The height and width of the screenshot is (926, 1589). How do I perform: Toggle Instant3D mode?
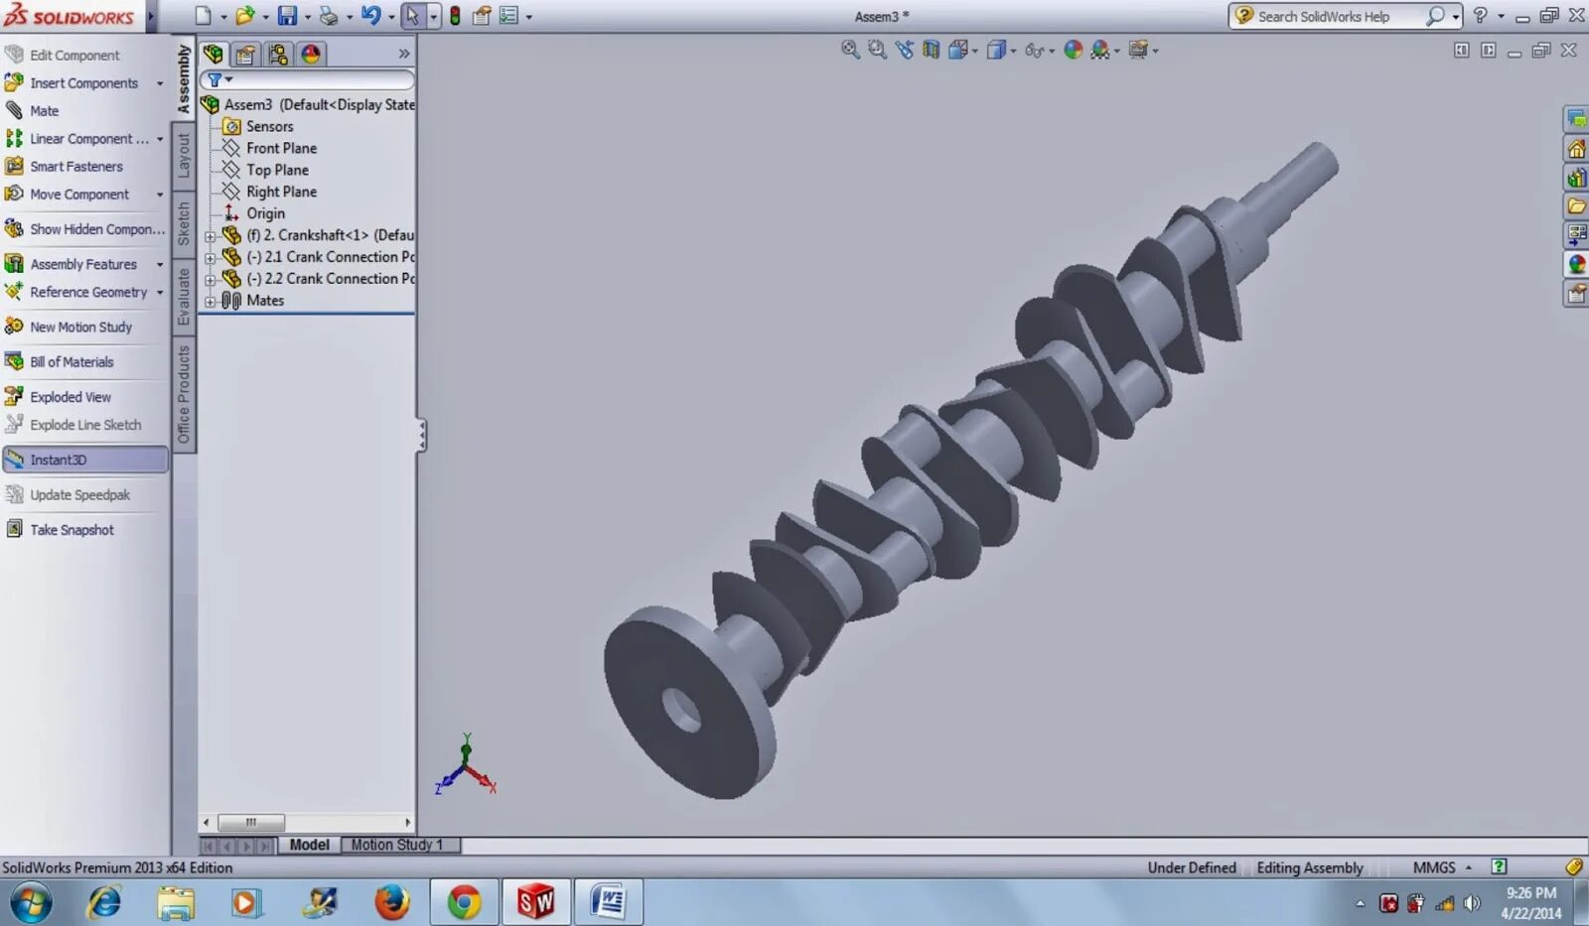57,459
